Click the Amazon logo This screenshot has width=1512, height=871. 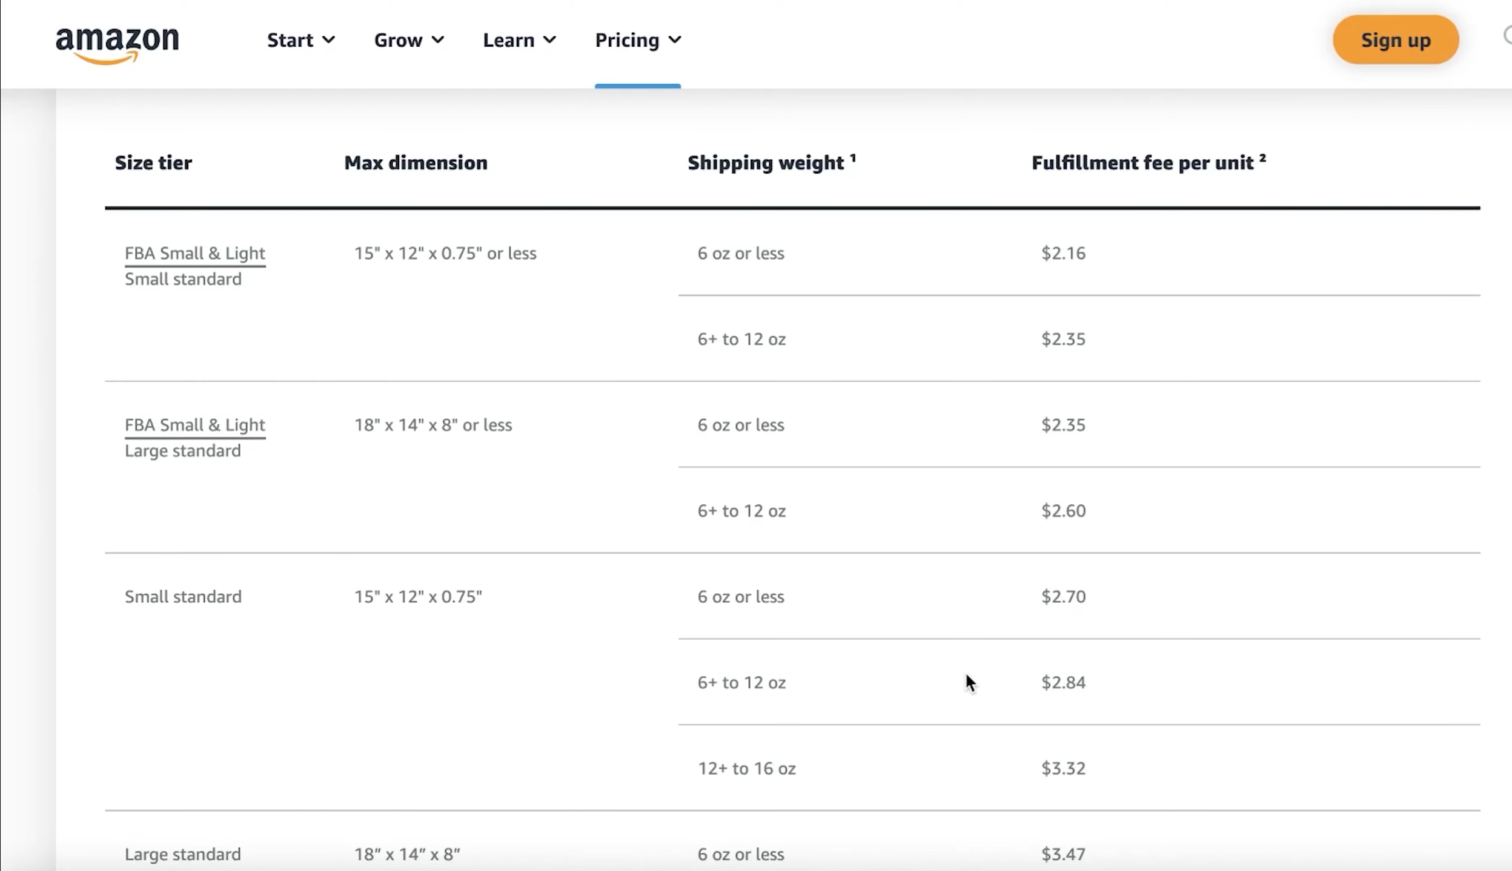[x=118, y=45]
